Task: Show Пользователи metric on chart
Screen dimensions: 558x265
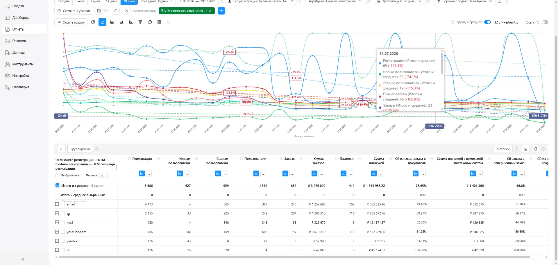Action: point(256,174)
